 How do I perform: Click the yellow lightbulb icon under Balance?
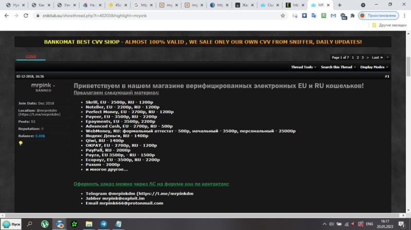pyautogui.click(x=21, y=143)
